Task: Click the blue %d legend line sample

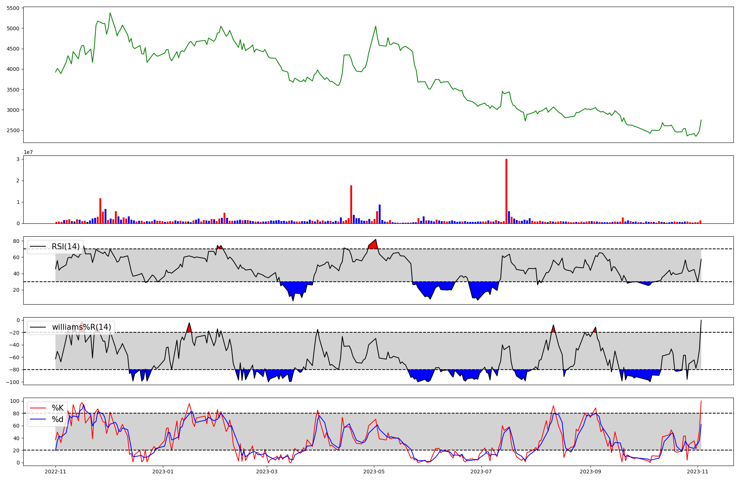Action: pos(38,419)
